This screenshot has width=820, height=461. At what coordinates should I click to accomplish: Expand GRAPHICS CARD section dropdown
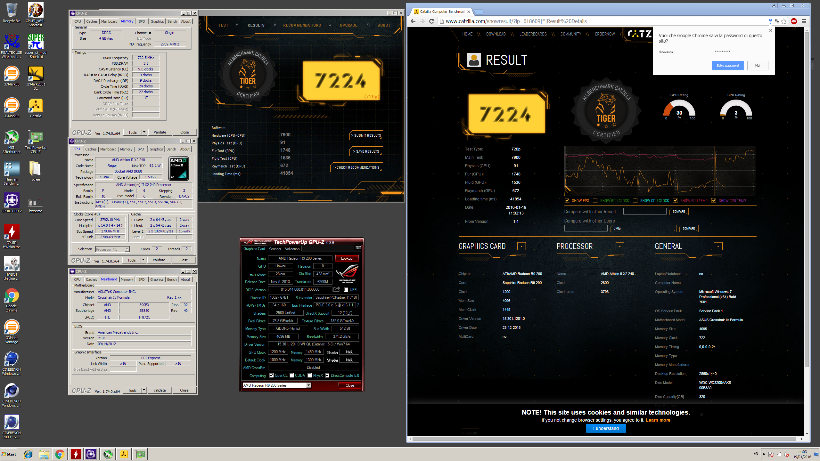[521, 246]
